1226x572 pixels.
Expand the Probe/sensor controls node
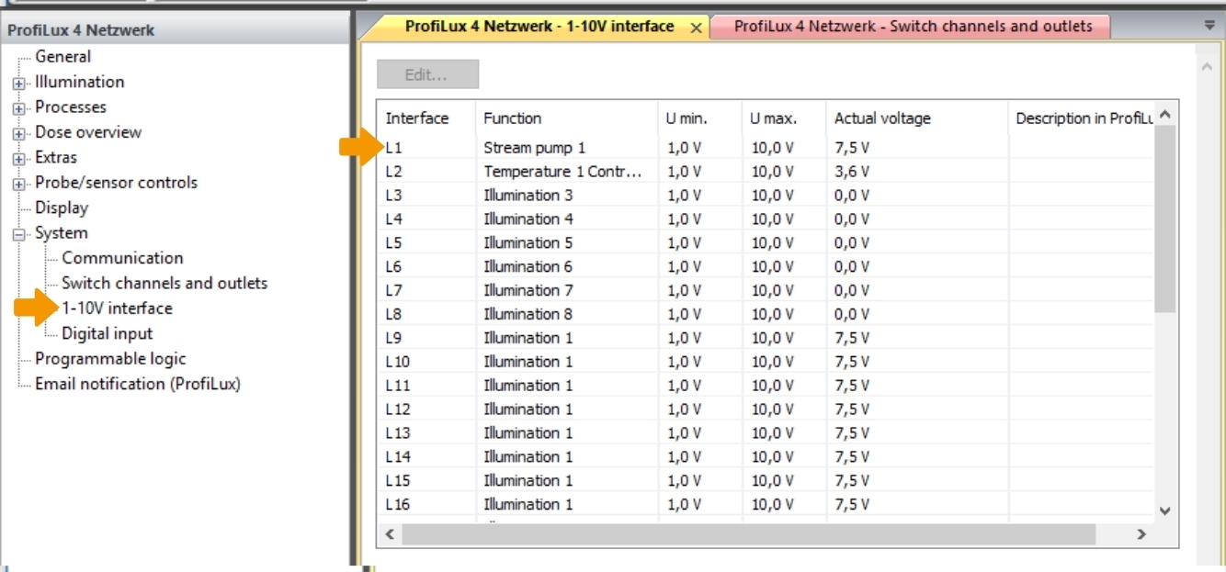(18, 184)
